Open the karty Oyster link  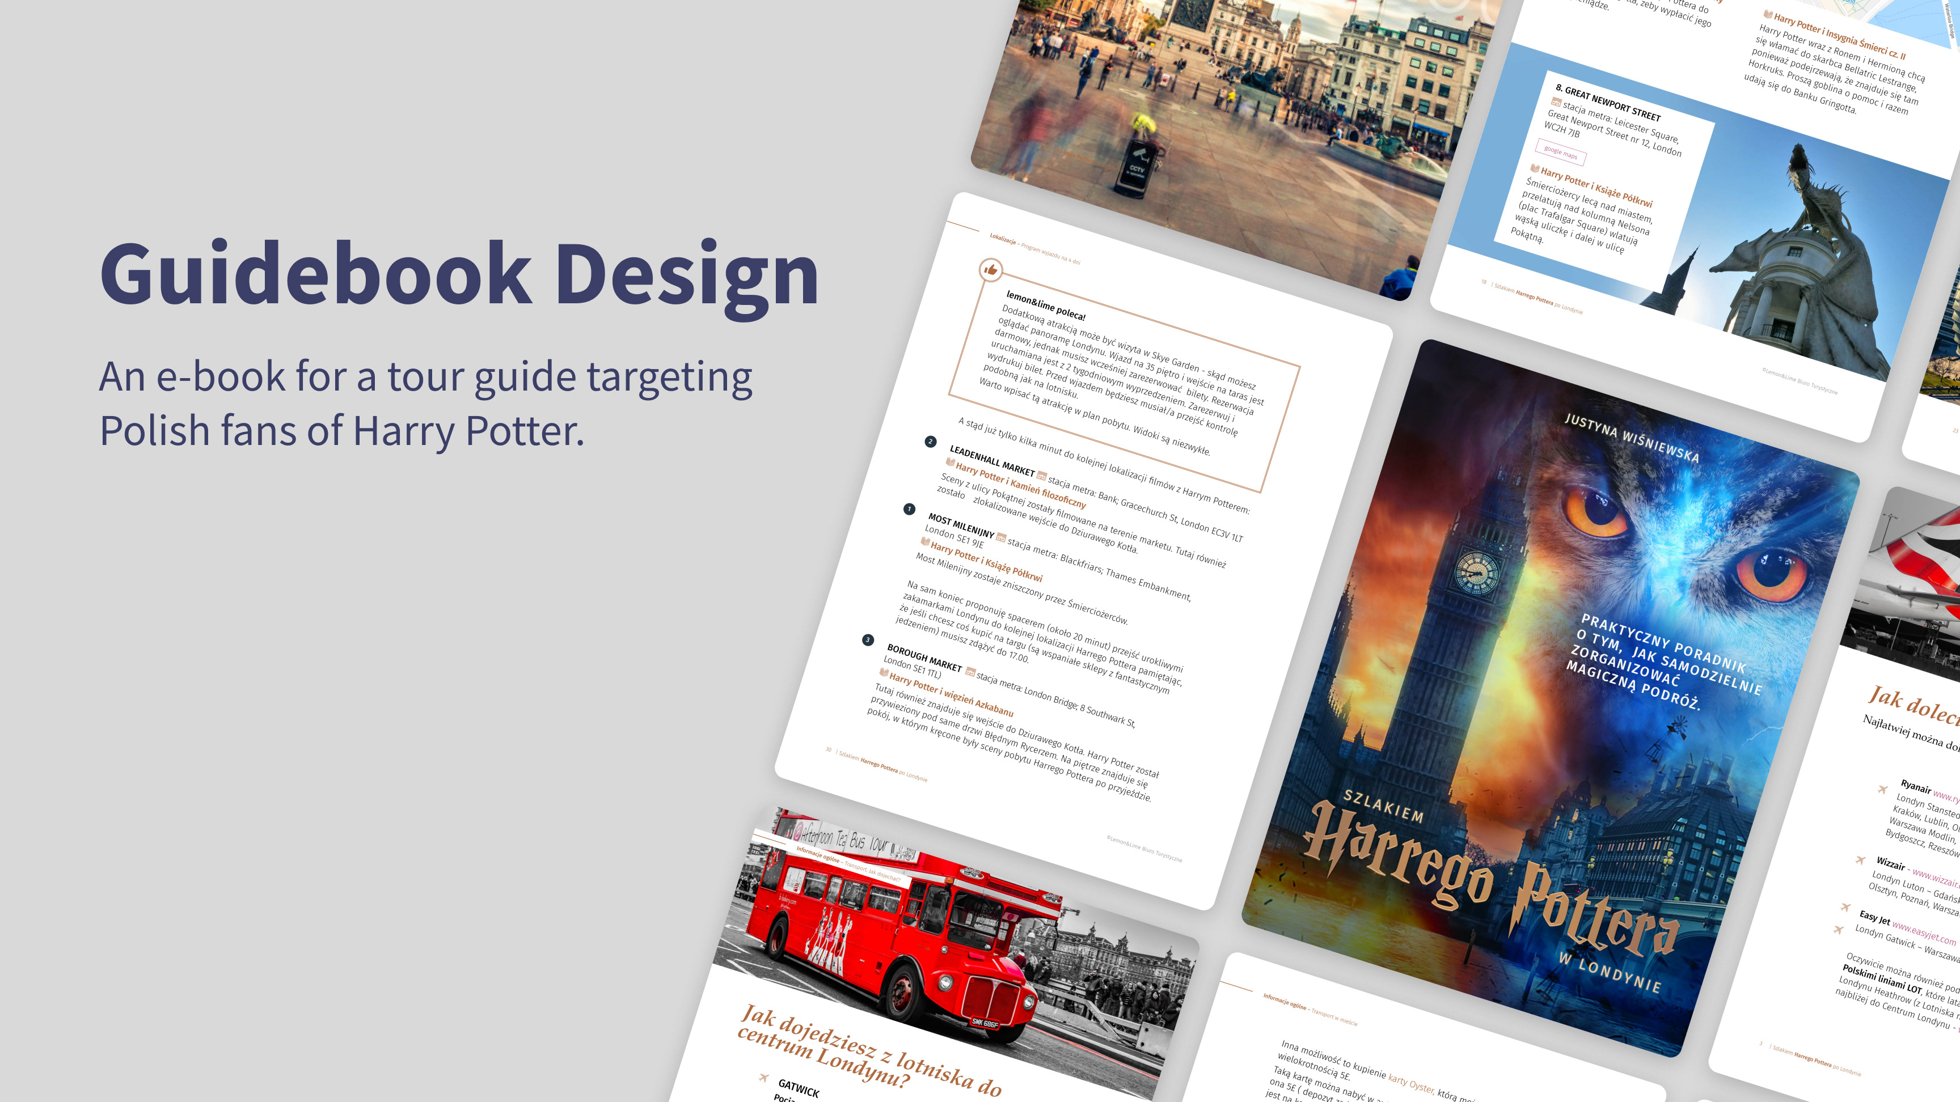[x=1412, y=1084]
